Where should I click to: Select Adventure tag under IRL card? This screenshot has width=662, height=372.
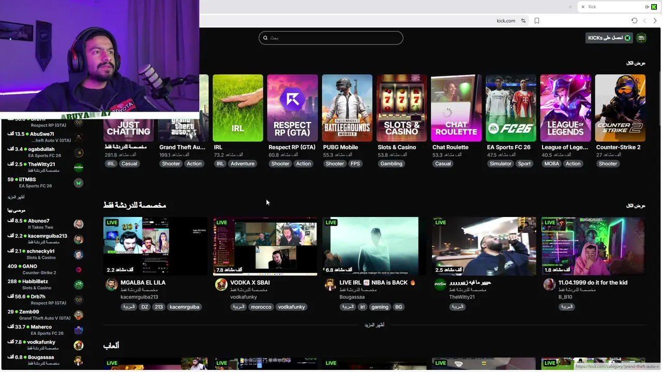point(243,164)
